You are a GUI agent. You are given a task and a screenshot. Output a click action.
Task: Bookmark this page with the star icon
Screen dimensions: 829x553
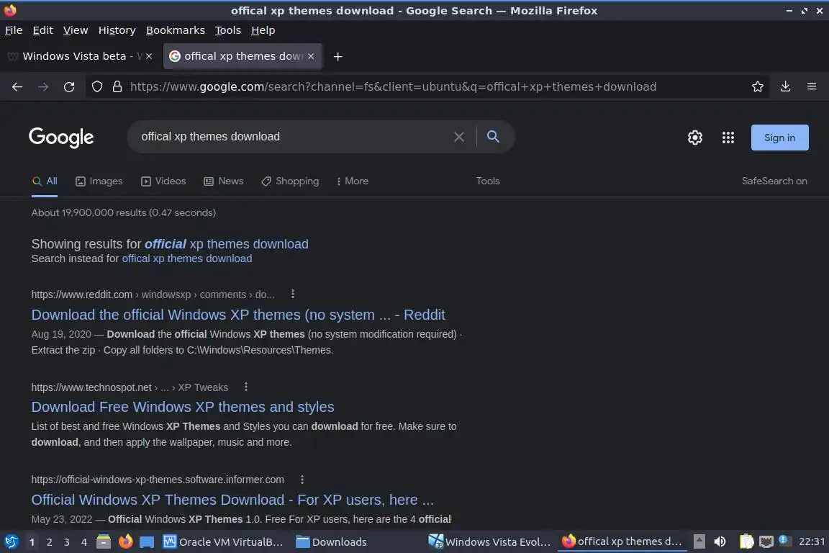(758, 87)
